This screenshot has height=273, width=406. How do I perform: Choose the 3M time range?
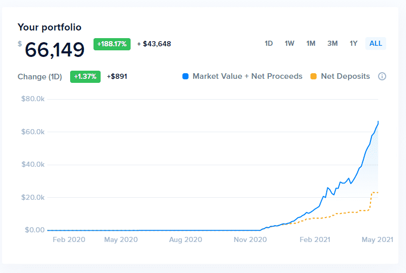tap(332, 43)
